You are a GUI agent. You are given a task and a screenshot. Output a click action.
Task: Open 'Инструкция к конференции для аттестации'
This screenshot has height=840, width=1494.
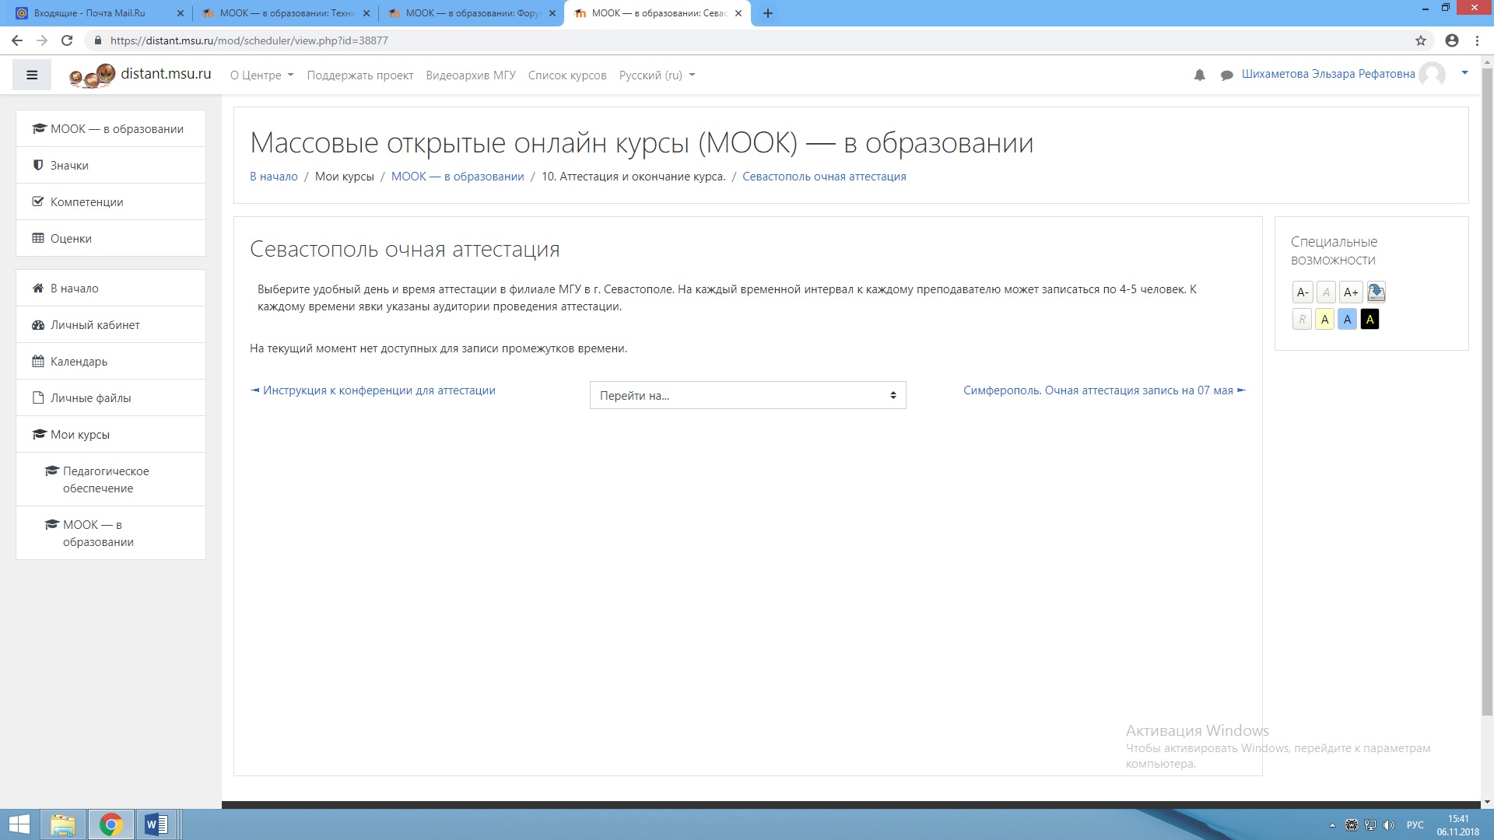378,390
